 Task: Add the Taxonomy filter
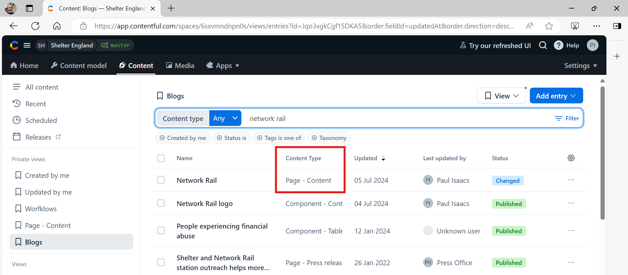(x=329, y=138)
